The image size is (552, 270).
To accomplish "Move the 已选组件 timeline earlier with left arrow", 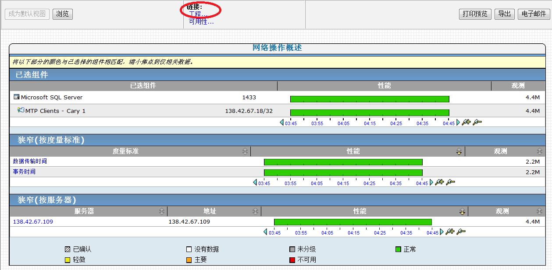I will point(282,123).
